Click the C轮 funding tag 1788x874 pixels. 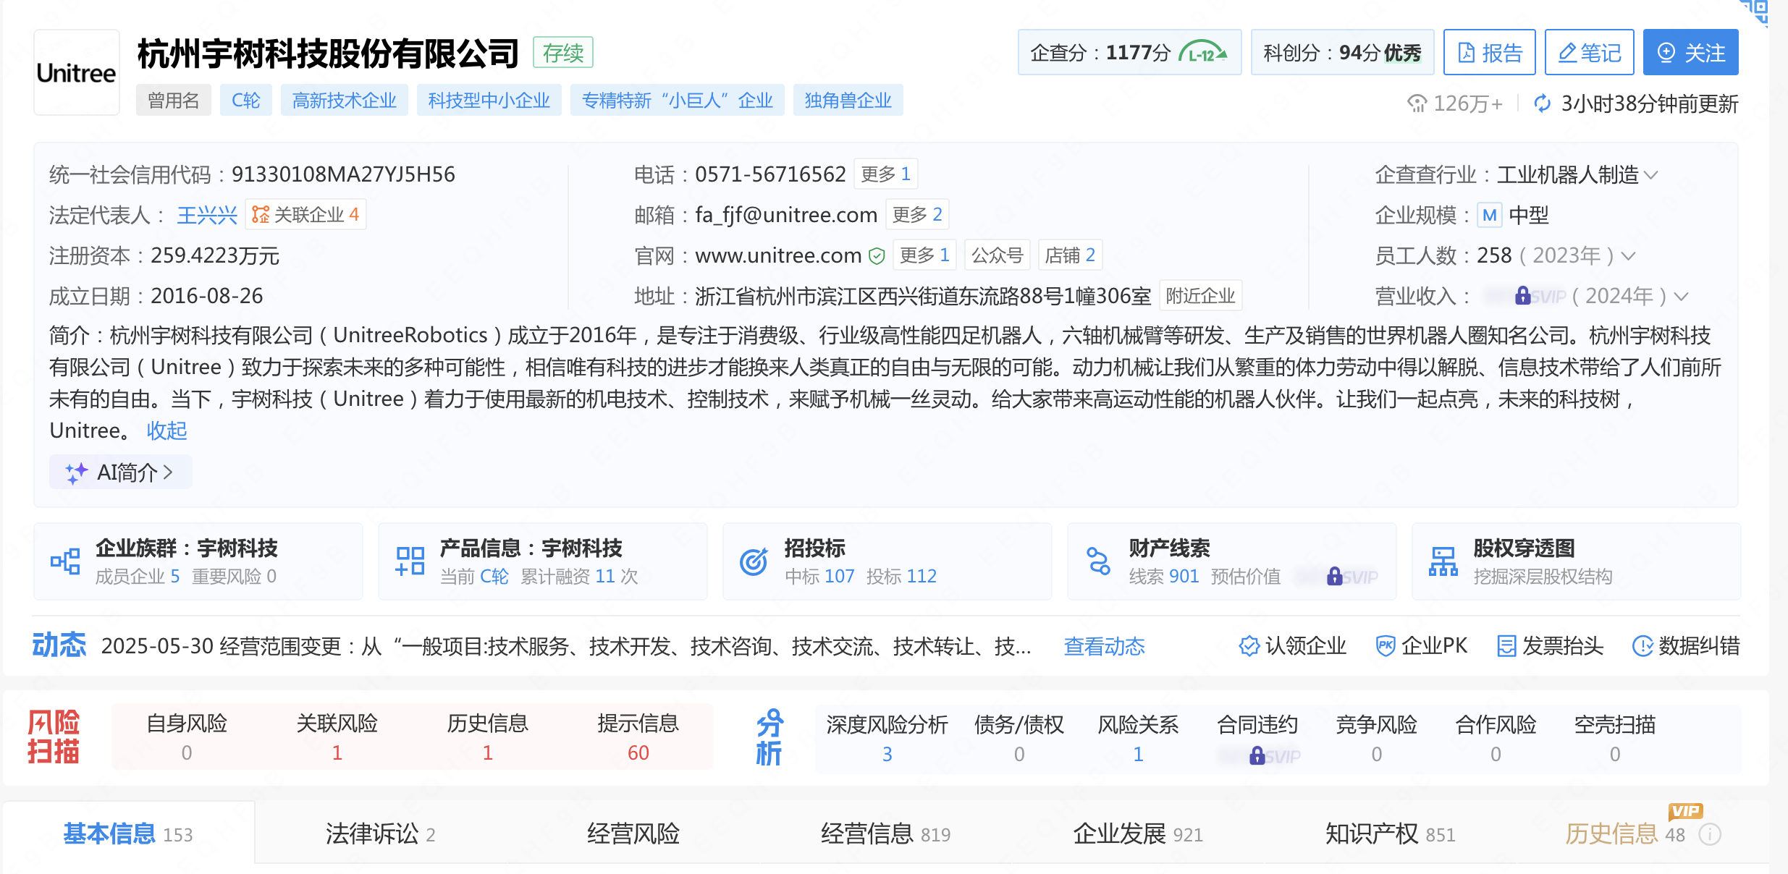pos(245,100)
